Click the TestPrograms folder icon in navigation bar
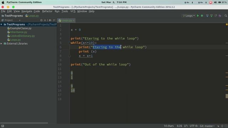The height and width of the screenshot is (128, 228). pyautogui.click(x=3, y=16)
